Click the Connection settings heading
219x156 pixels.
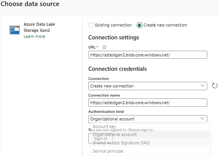pyautogui.click(x=114, y=37)
